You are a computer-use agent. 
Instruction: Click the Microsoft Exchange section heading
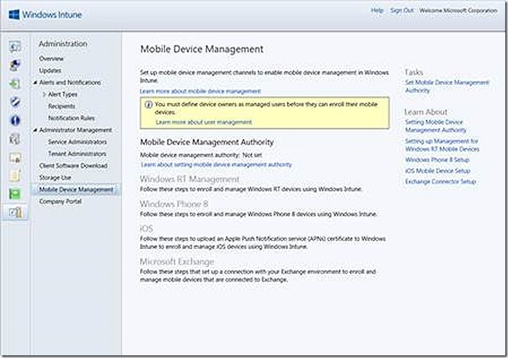(x=177, y=261)
